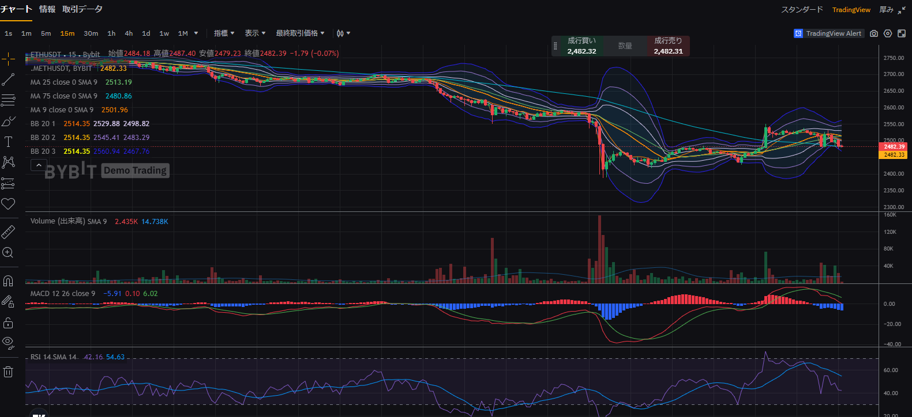Viewport: 912px width, 417px height.
Task: Toggle lock all drawing tools
Action: [x=8, y=322]
